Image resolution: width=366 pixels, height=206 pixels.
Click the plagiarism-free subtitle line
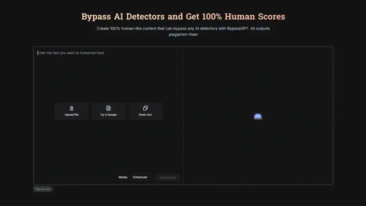(x=183, y=35)
